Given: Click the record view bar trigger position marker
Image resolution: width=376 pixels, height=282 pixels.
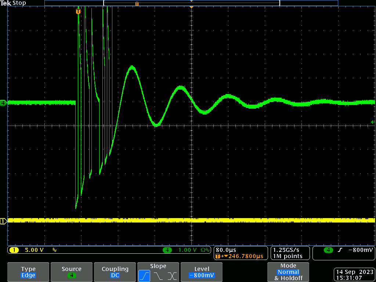Looking at the screenshot, I should [137, 4].
